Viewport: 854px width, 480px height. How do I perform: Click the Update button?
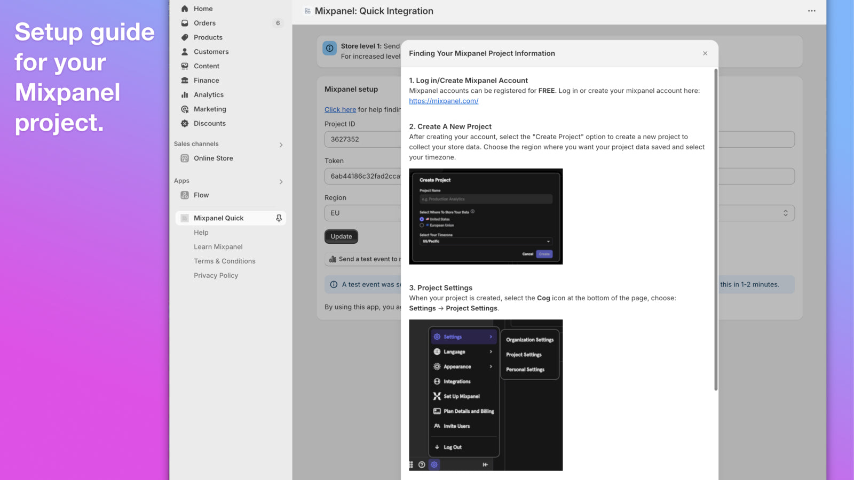[341, 236]
